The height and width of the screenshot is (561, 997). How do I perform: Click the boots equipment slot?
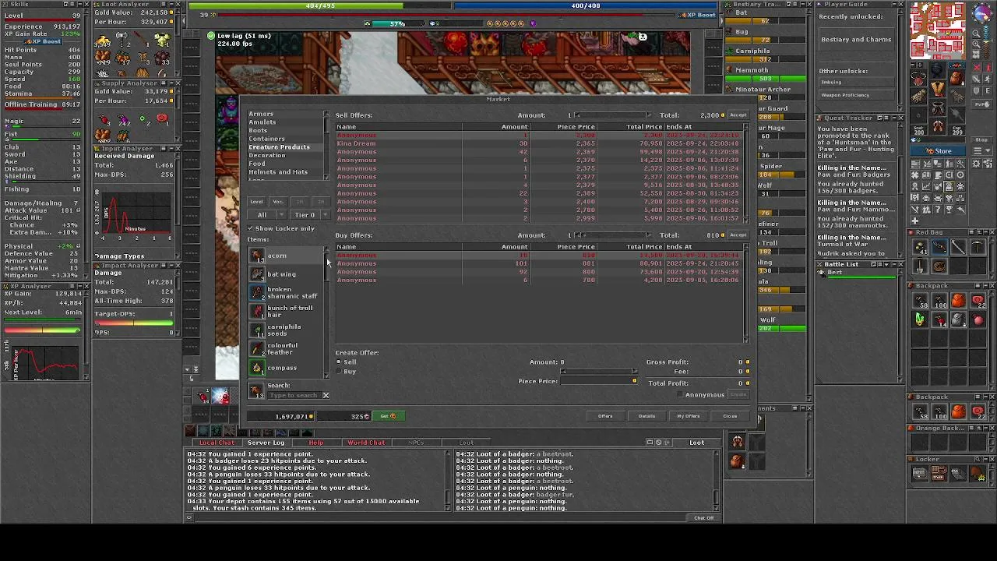tap(938, 126)
